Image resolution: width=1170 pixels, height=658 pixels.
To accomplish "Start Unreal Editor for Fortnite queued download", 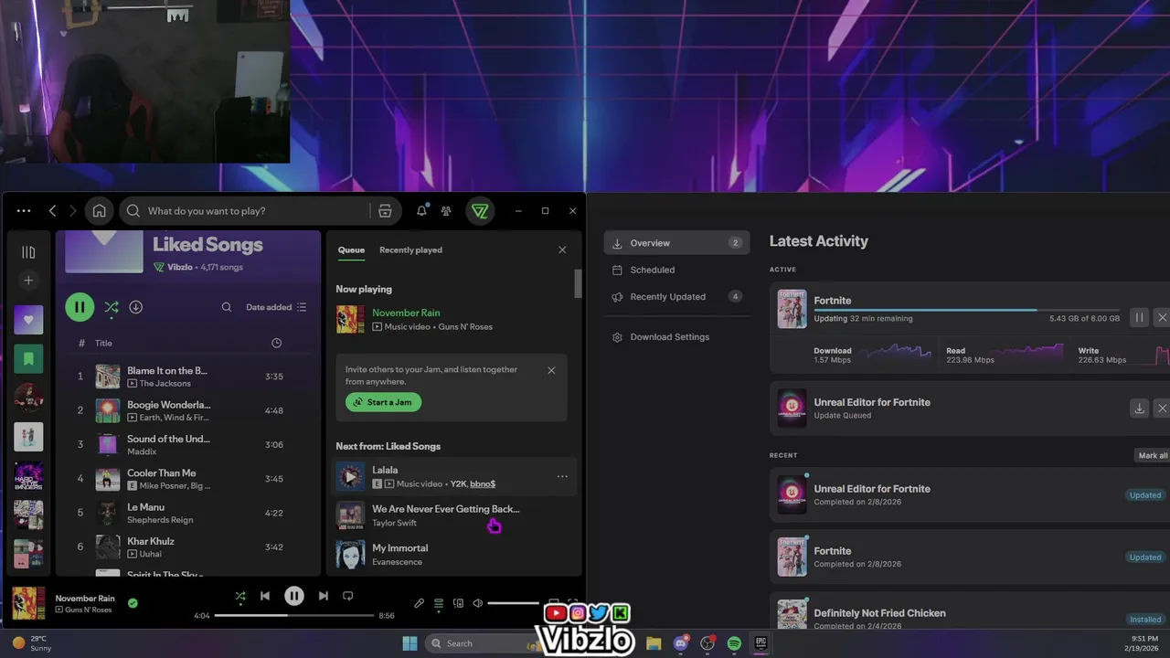I will tap(1139, 409).
